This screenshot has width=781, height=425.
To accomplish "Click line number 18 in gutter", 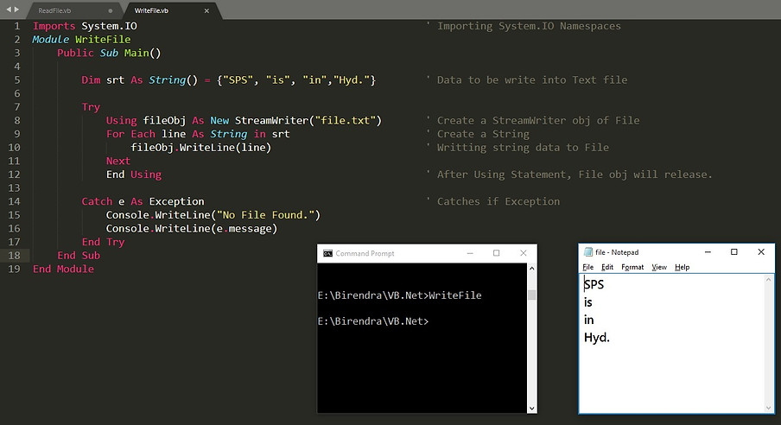I will pyautogui.click(x=15, y=256).
